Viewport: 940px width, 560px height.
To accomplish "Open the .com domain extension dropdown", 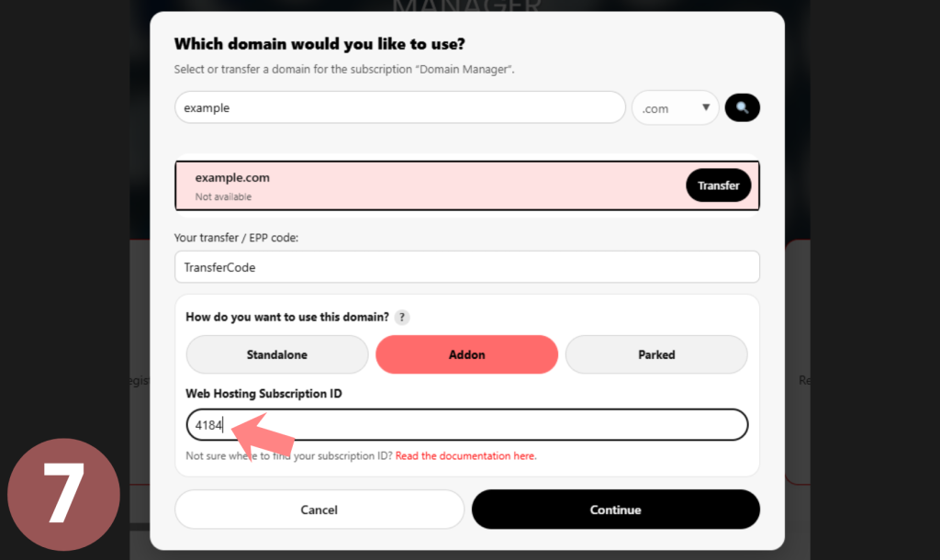I will point(675,108).
